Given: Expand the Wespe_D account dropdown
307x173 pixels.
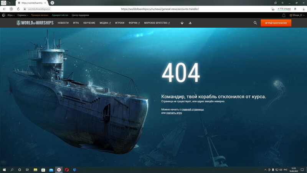Looking at the screenshot, I should click(x=297, y=15).
